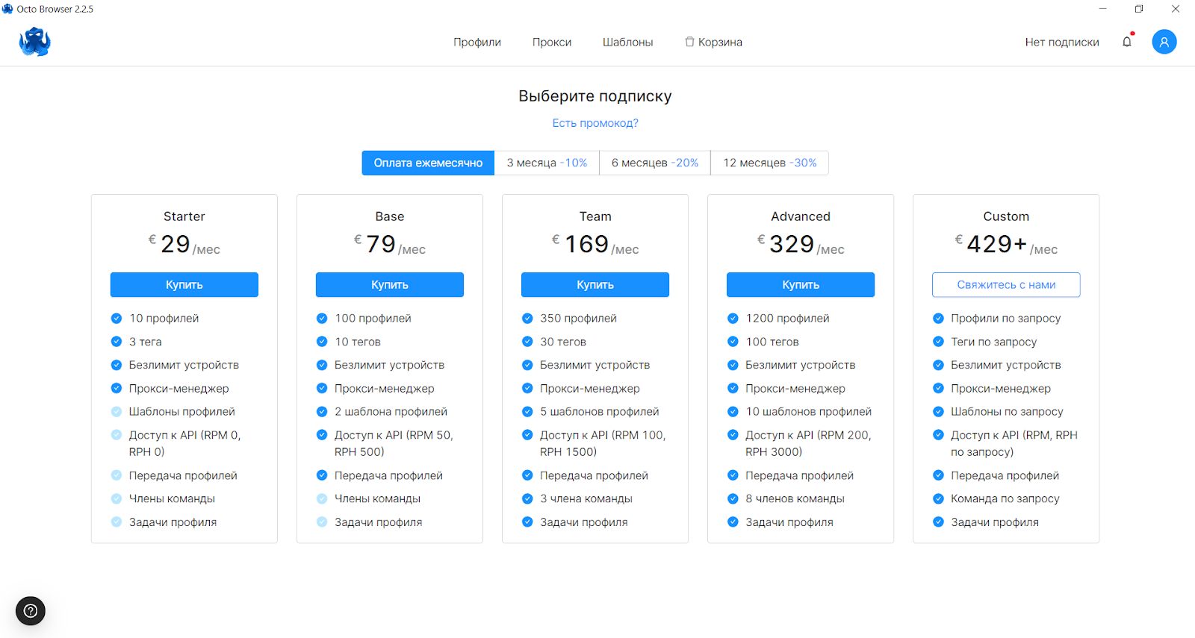Click checkmark beside Team Задачи профиля
Screen dimensions: 1195x638
click(x=527, y=522)
